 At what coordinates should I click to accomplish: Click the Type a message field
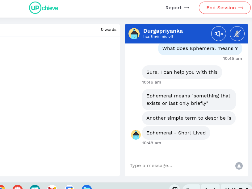tap(180, 166)
